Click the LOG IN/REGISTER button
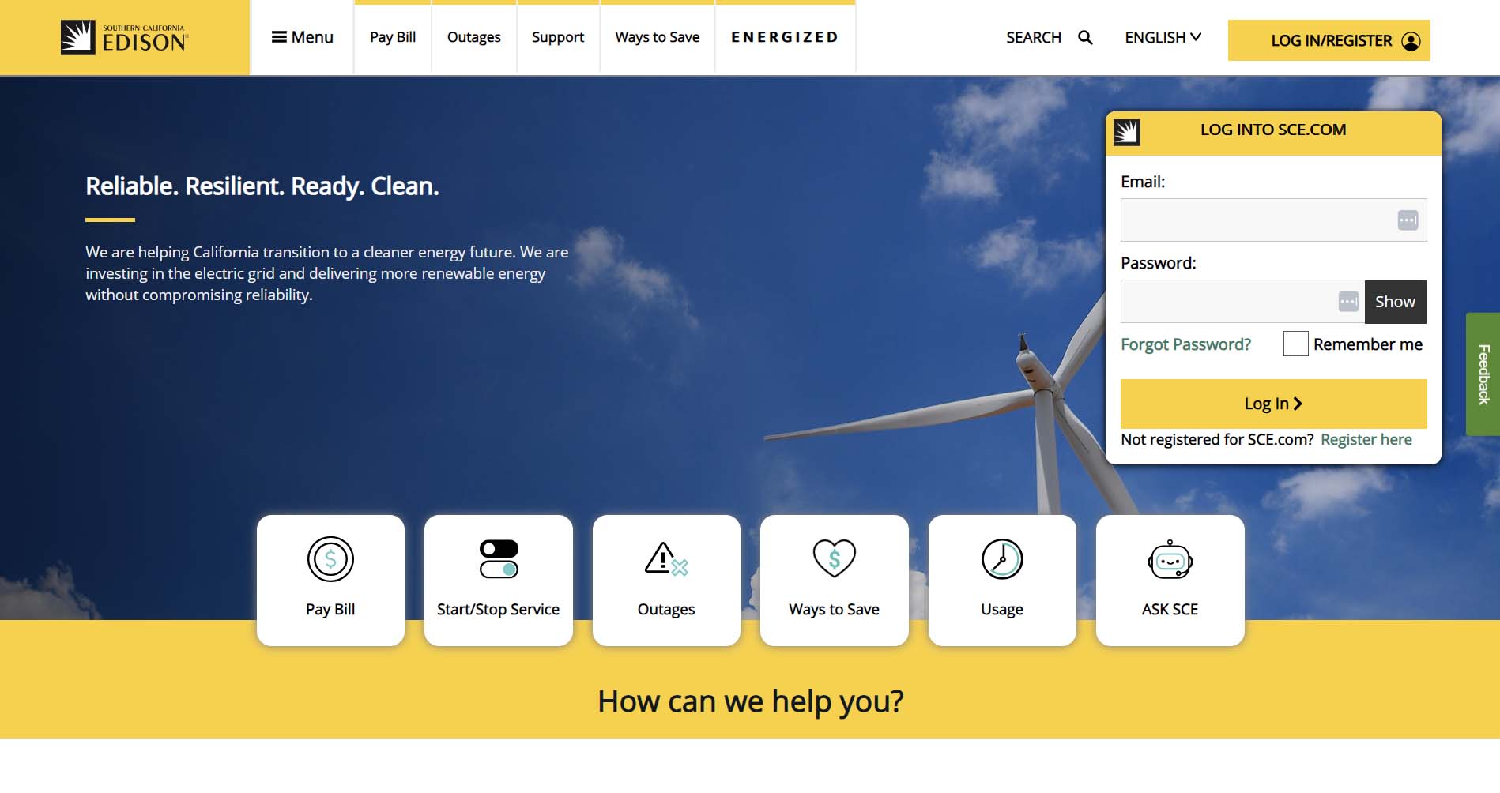Image resolution: width=1500 pixels, height=793 pixels. pyautogui.click(x=1329, y=40)
